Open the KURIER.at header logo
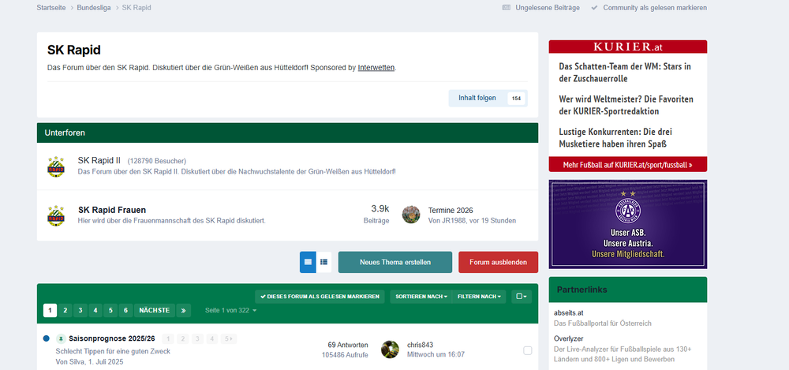Screen dimensions: 789x370 click(628, 47)
